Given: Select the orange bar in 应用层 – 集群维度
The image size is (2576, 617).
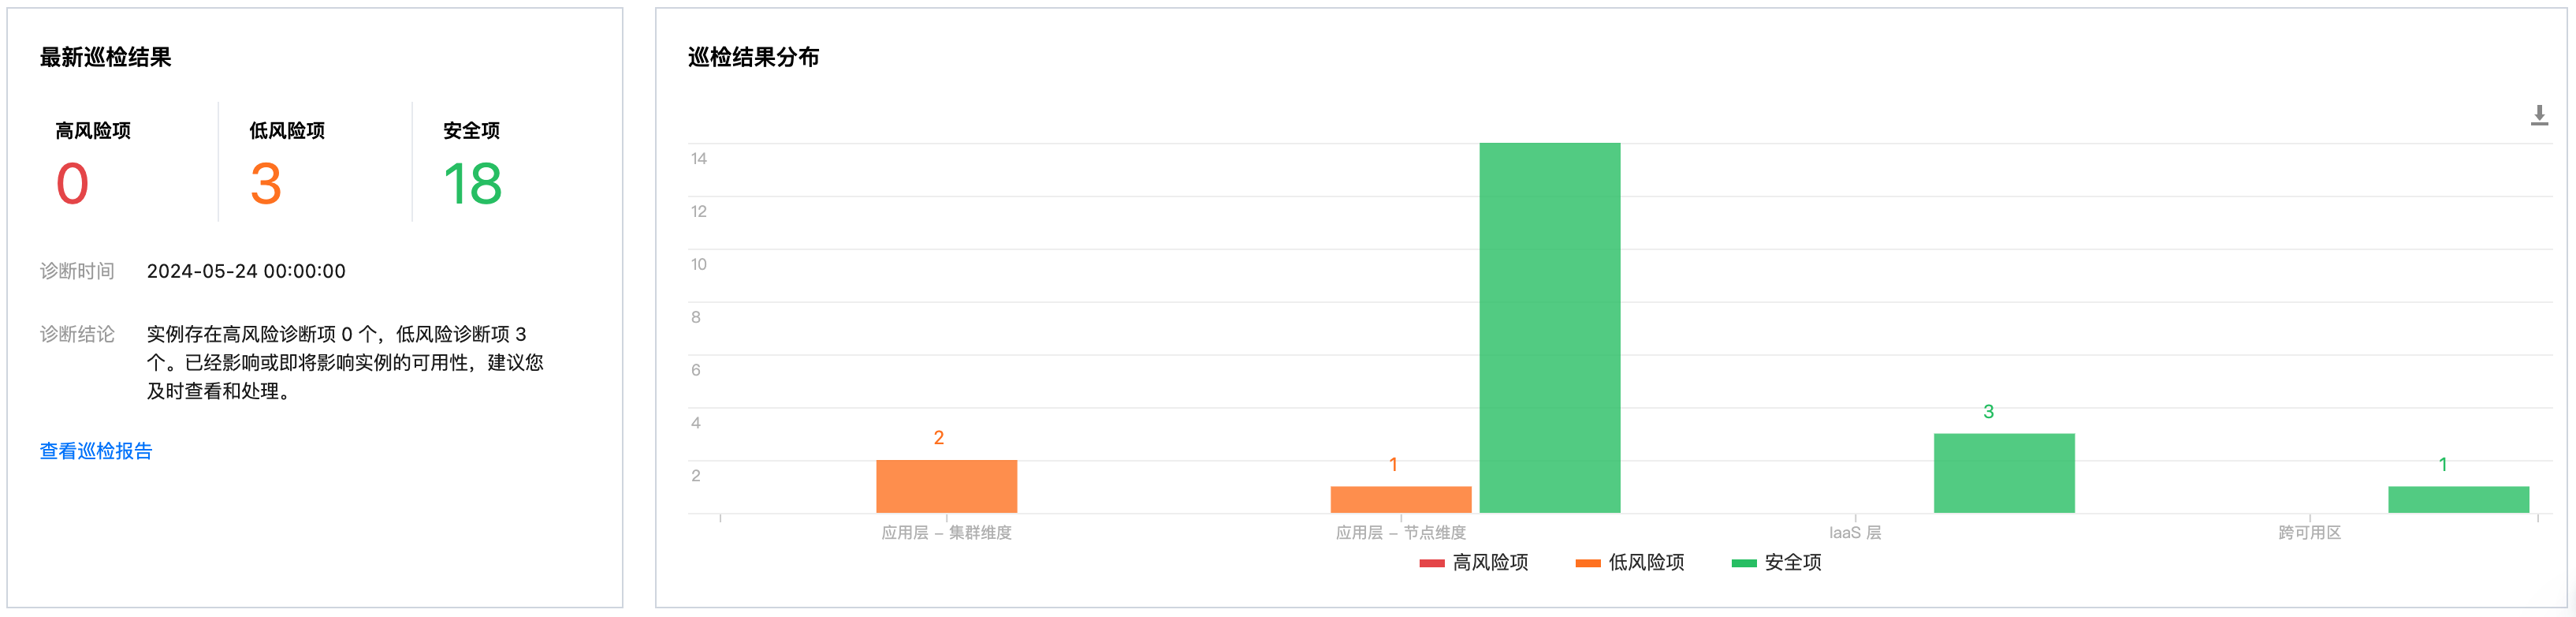Looking at the screenshot, I should pos(946,486).
